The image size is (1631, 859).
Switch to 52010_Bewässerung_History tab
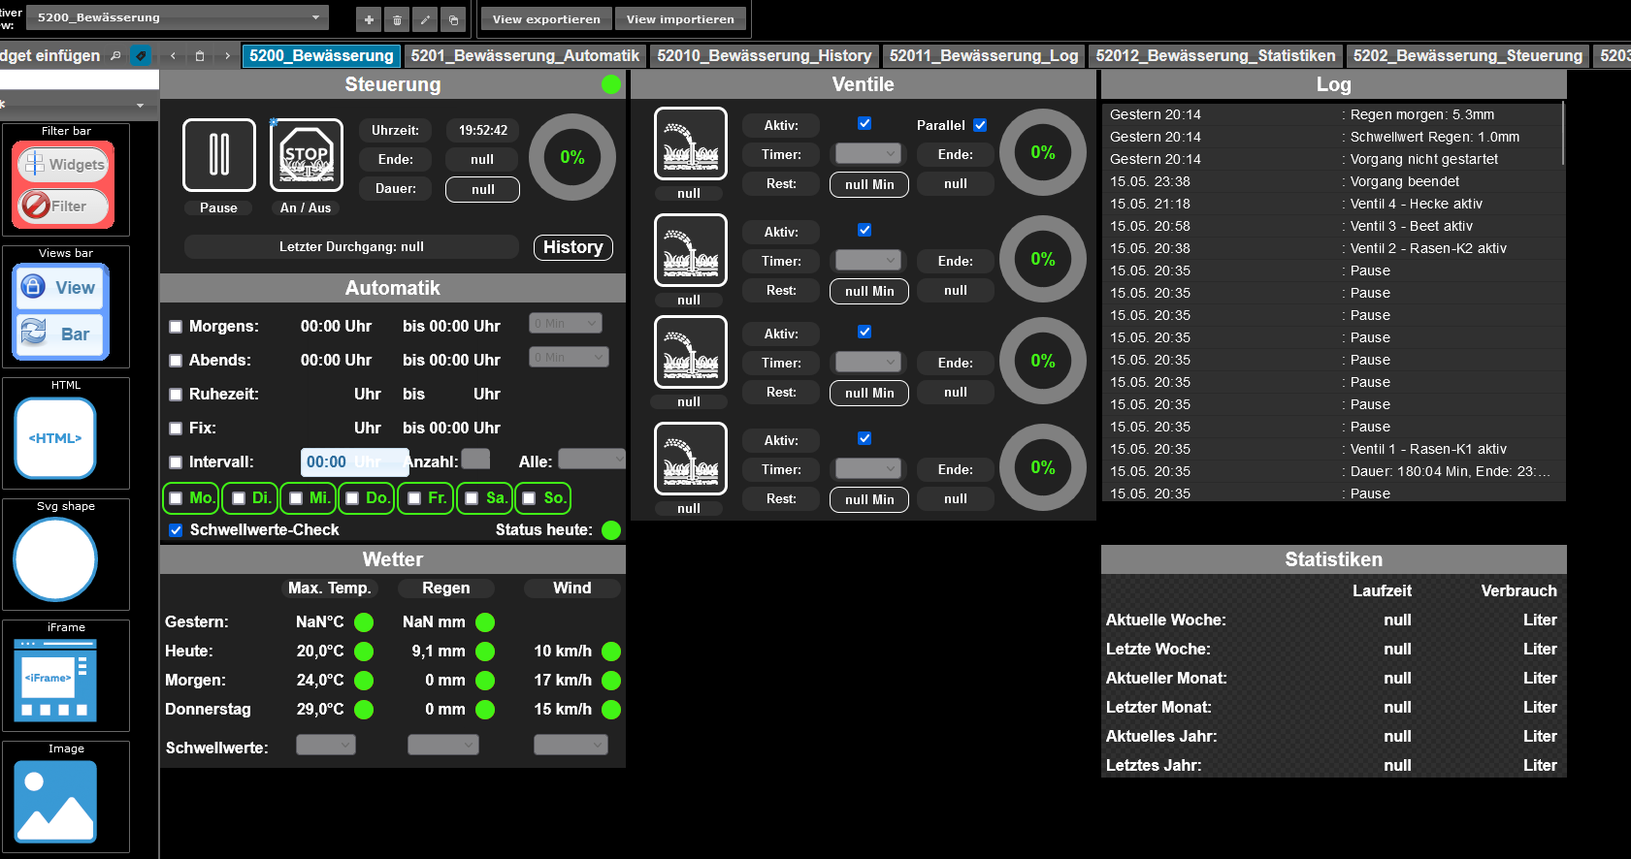coord(765,56)
